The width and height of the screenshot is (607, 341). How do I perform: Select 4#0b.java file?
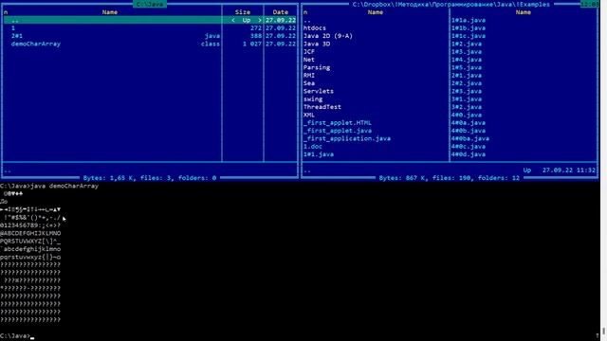point(469,131)
